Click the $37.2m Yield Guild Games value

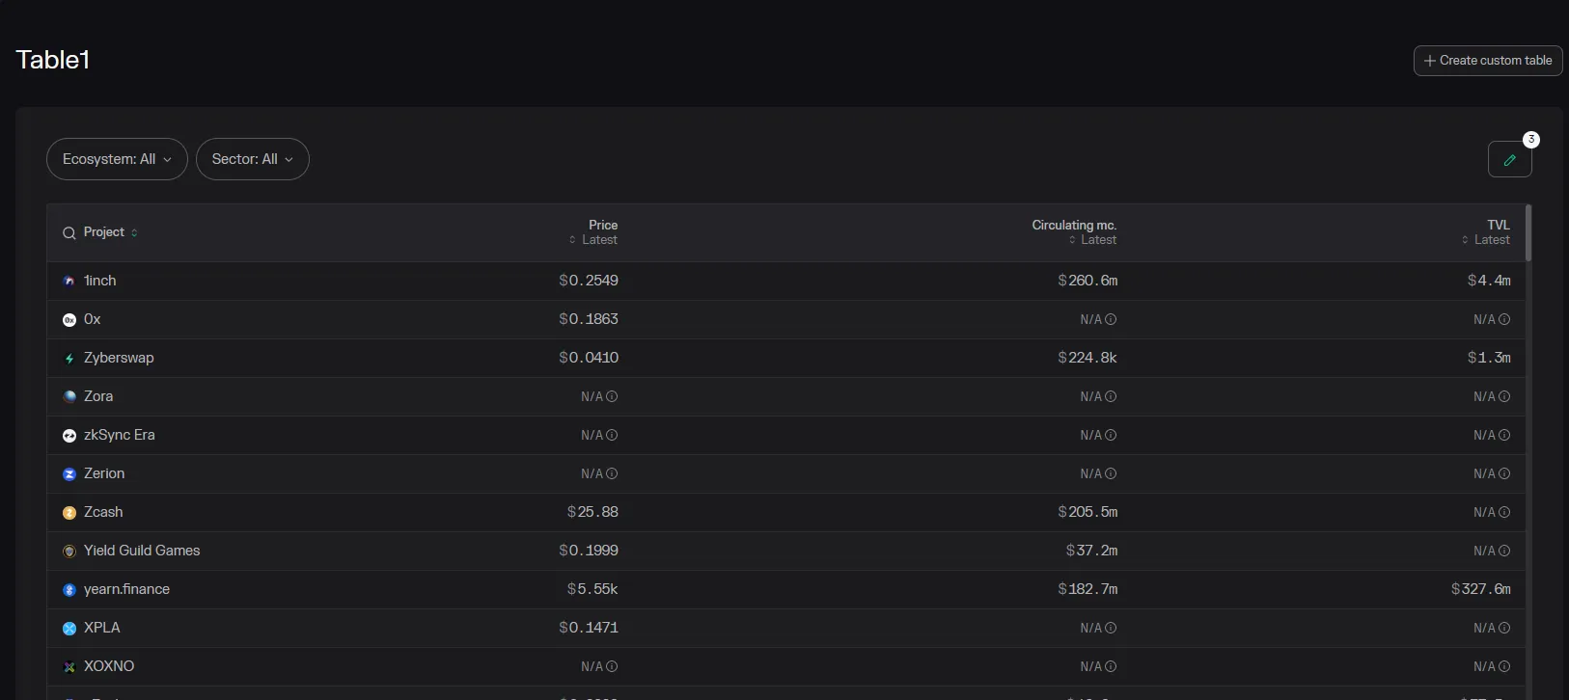coord(1091,551)
